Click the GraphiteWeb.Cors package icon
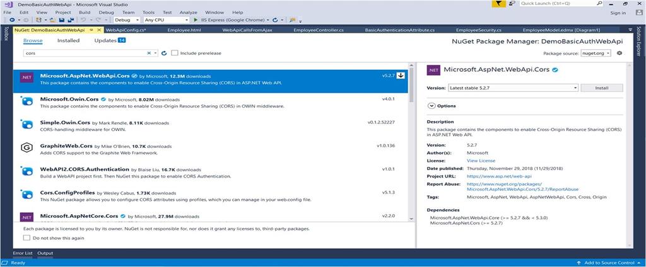Image resolution: width=646 pixels, height=267 pixels. pos(26,147)
